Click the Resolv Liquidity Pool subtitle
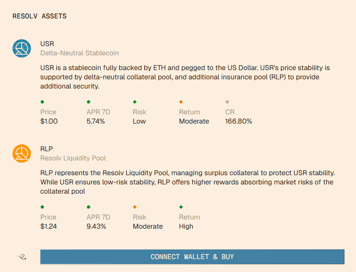356x272 pixels. coord(73,158)
